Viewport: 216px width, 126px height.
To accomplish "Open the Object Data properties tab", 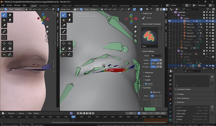I will 170,120.
